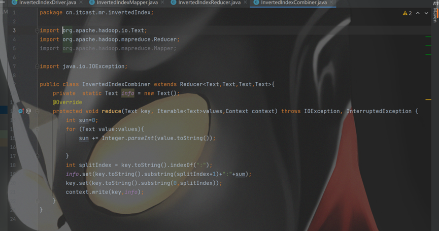Click line number 24 in the gutter

point(13,219)
